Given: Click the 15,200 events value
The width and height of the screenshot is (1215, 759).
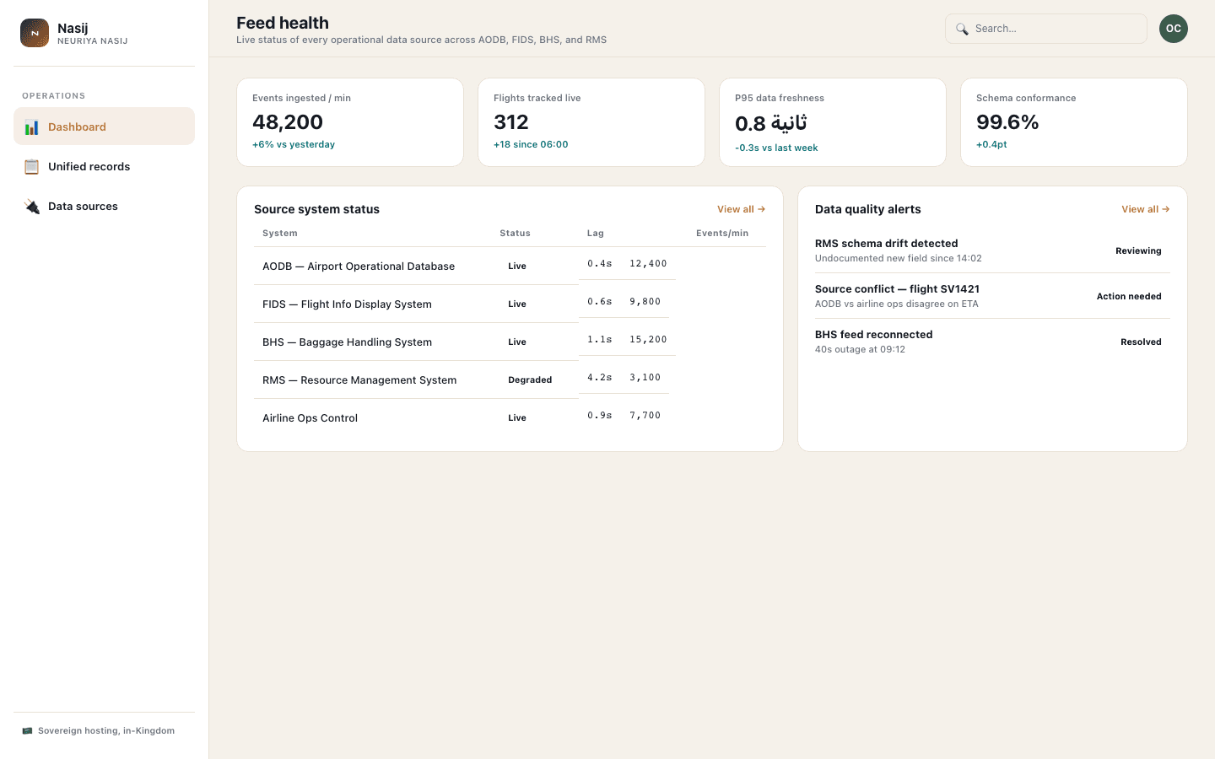Looking at the screenshot, I should tap(648, 340).
